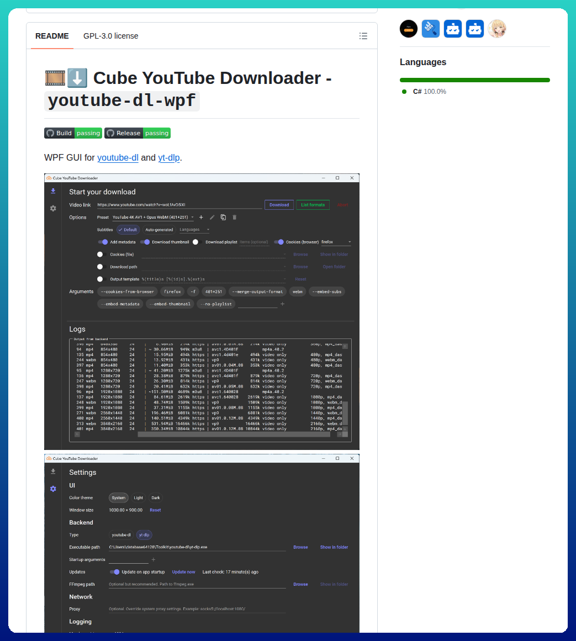Choose the System color theme
Screen dimensions: 576x641
click(x=119, y=498)
